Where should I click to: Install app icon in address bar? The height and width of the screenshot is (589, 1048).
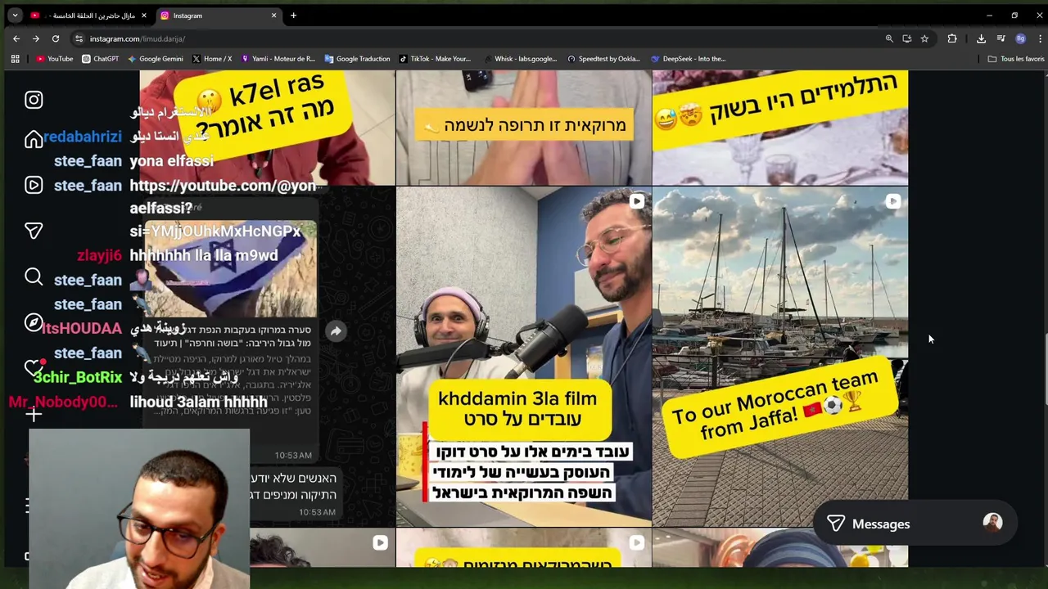906,38
